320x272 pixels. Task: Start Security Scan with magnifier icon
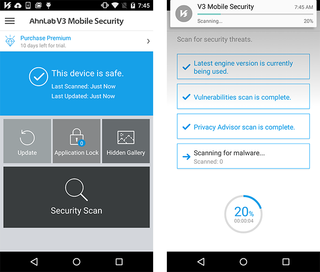[76, 197]
